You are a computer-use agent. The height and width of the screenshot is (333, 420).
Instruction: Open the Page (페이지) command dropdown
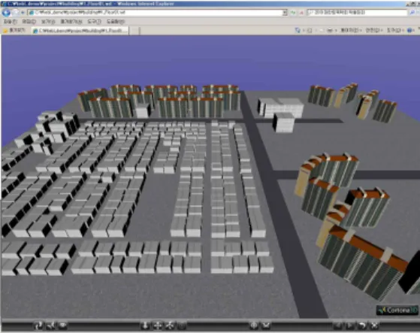pyautogui.click(x=351, y=30)
